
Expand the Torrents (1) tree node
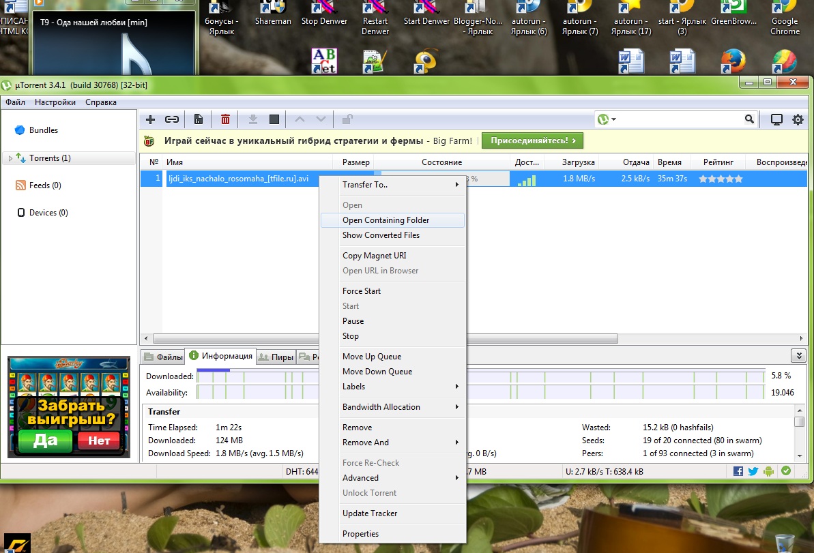(x=10, y=158)
